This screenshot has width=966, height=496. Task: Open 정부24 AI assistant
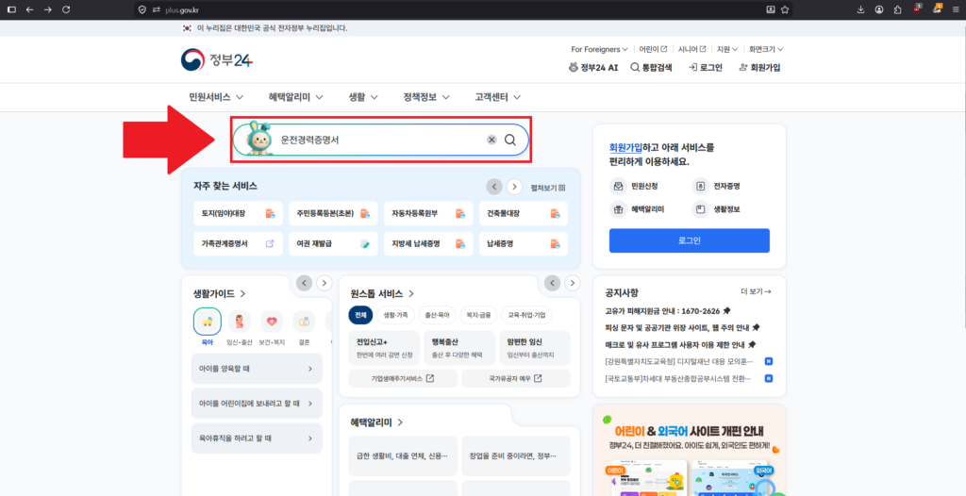pos(593,68)
